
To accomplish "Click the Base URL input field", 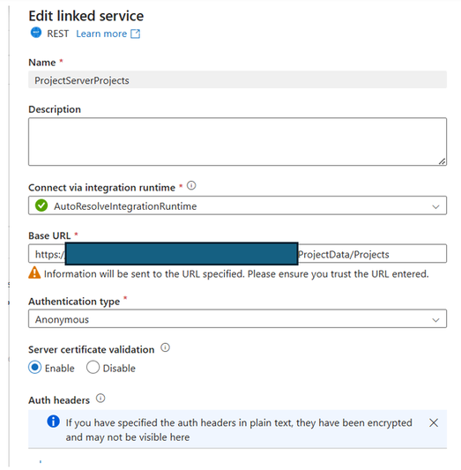I will tap(237, 254).
